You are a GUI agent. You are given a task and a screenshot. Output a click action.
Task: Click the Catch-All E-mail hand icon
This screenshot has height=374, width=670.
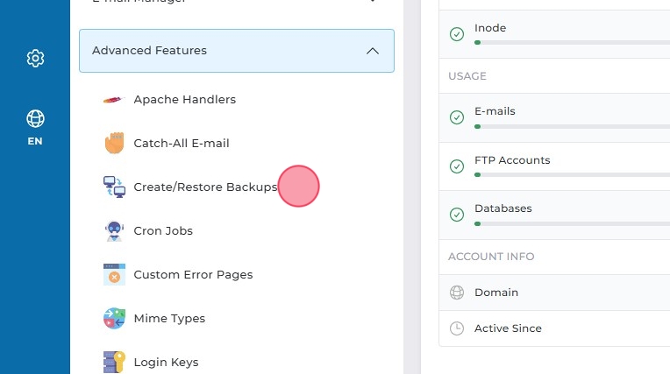pos(114,144)
